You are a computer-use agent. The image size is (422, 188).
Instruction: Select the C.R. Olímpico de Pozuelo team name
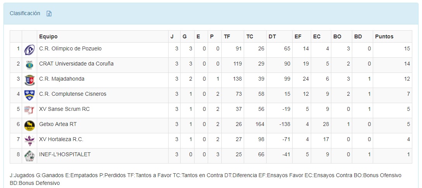click(x=70, y=48)
